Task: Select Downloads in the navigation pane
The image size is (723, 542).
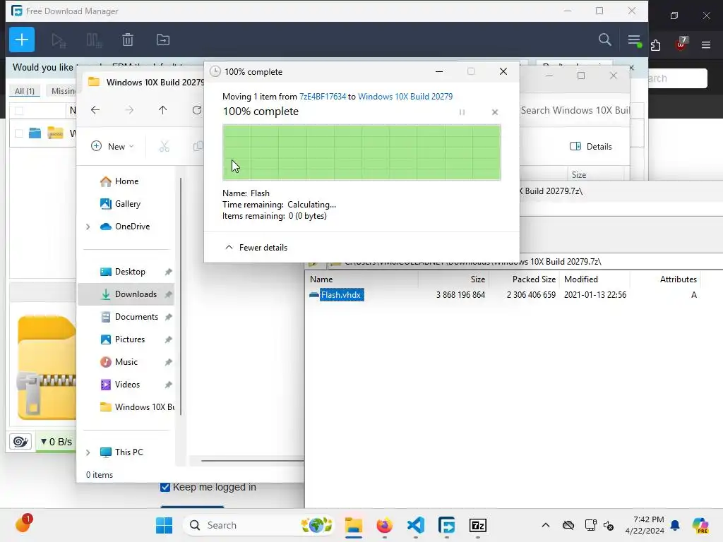Action: coord(126,294)
